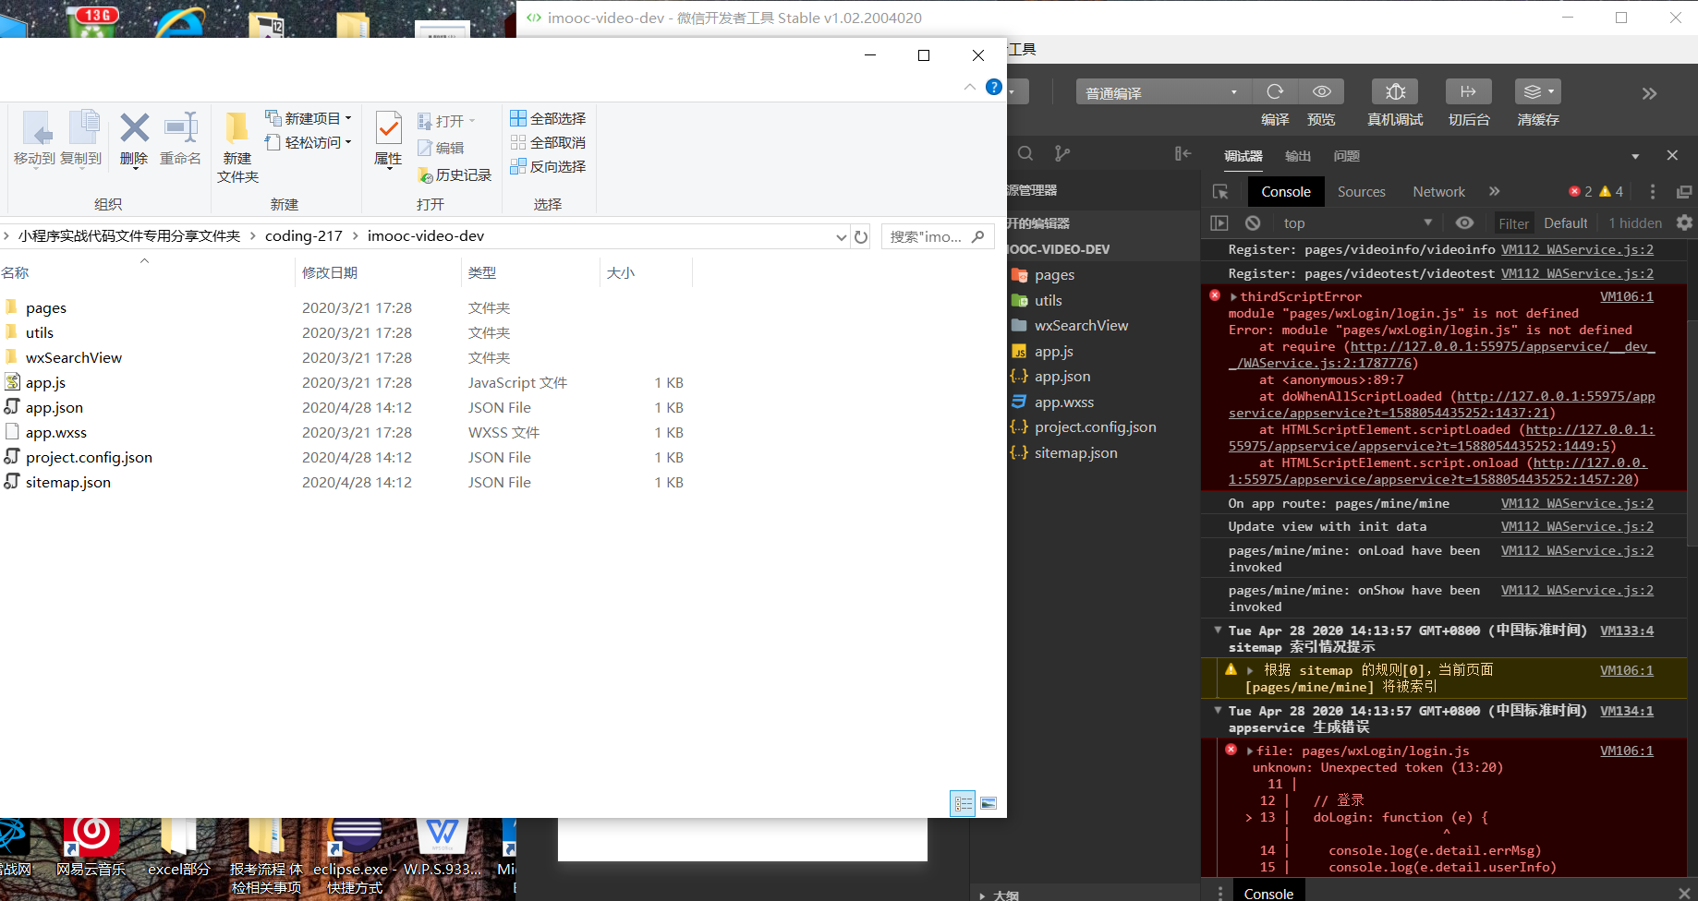Expand the address bar history dropdown
The width and height of the screenshot is (1698, 901).
[x=841, y=236]
